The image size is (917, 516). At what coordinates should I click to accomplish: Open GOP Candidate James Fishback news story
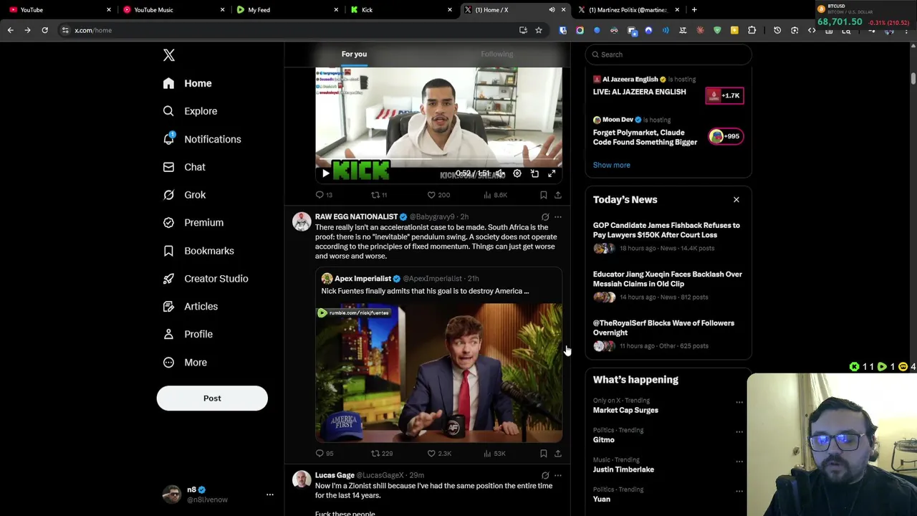click(668, 236)
